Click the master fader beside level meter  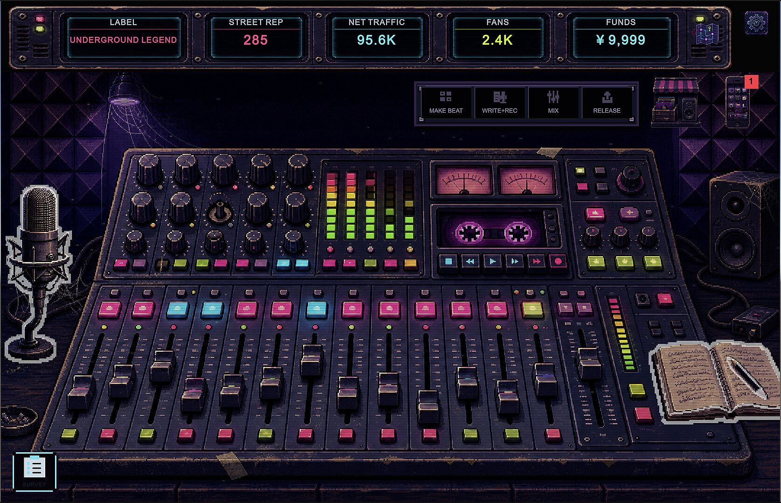pos(590,364)
